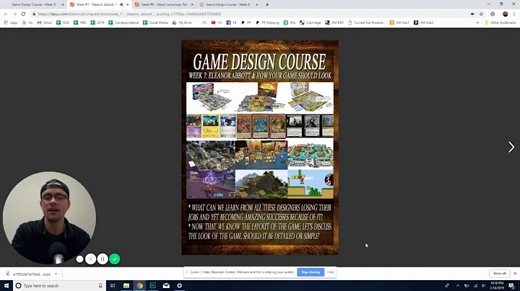
Task: Open the Curved Top Modula... bookmark
Action: coord(366,22)
